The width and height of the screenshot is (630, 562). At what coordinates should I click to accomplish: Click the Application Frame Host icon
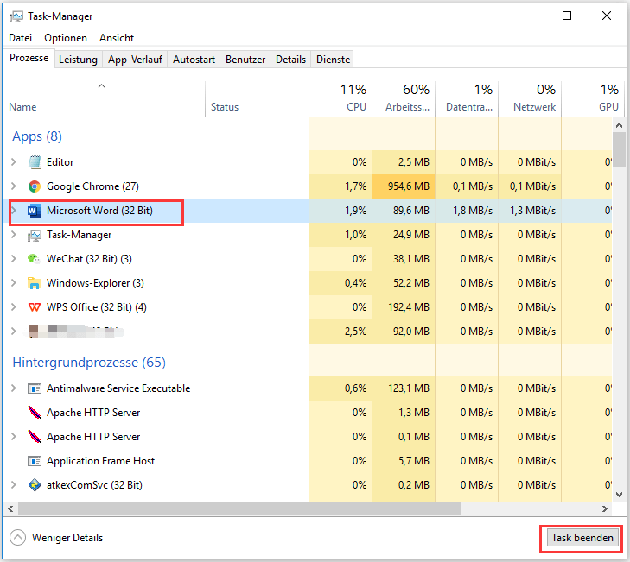point(35,461)
